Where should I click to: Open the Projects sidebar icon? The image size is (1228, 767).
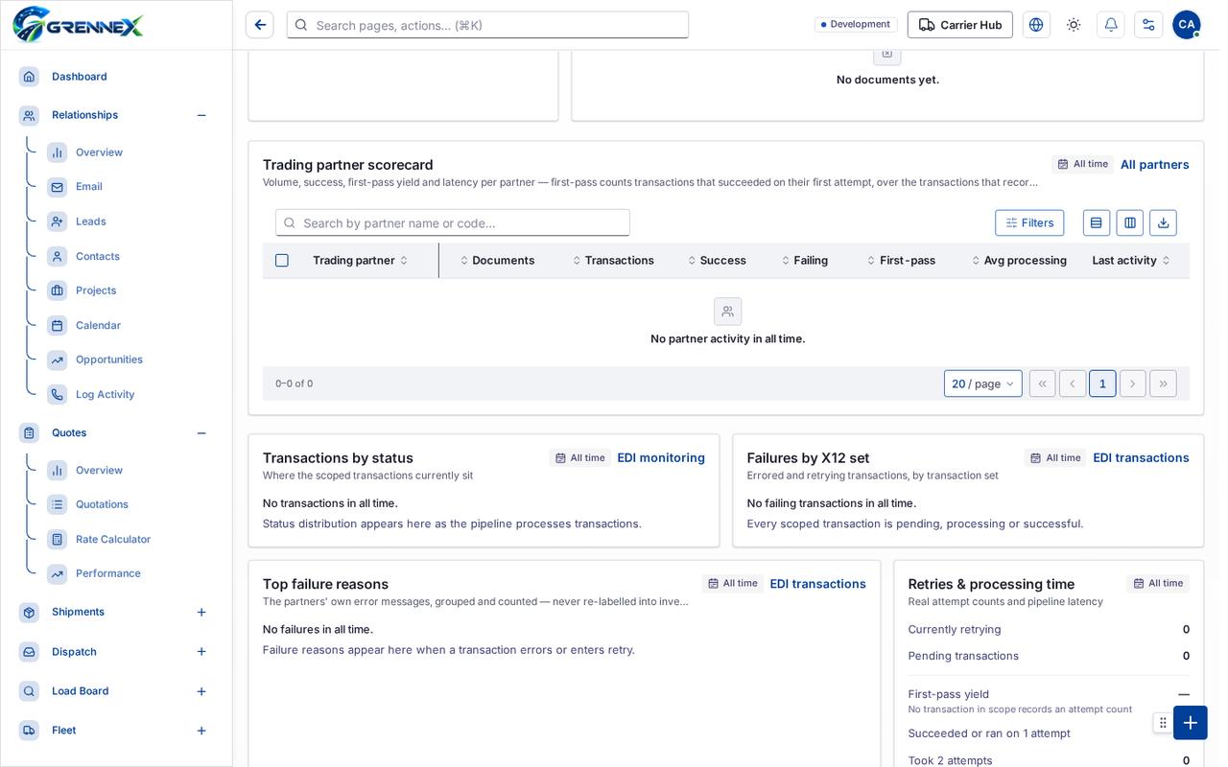(x=58, y=291)
